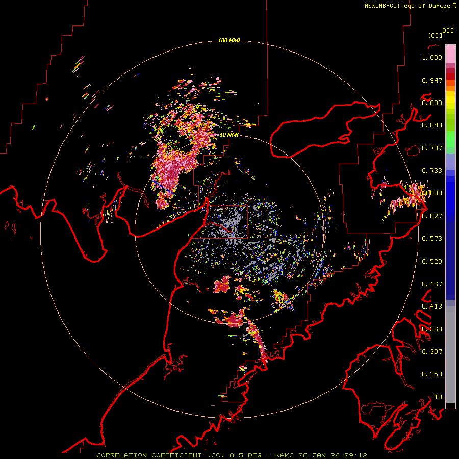Pick the 0.627 scale value

coord(432,216)
